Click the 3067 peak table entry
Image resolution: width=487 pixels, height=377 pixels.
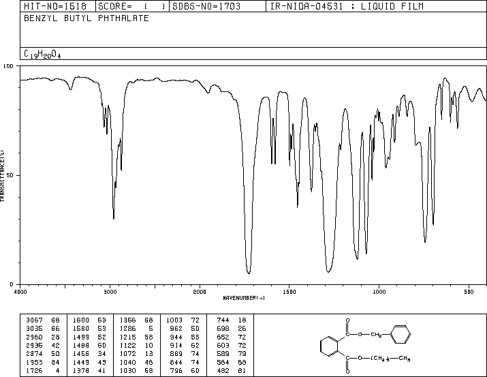click(x=43, y=320)
